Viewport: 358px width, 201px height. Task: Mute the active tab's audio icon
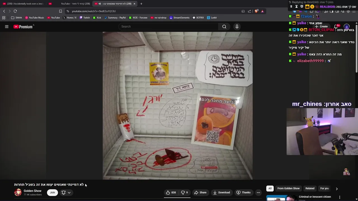coord(100,4)
